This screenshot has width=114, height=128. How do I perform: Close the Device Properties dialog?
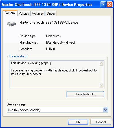pos(109,5)
